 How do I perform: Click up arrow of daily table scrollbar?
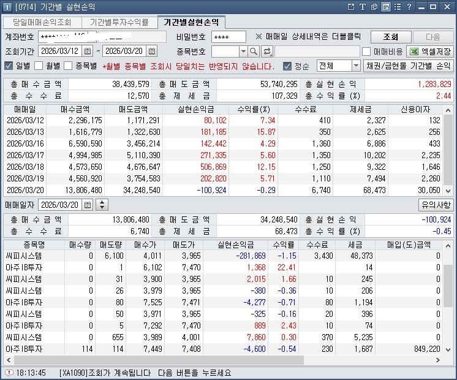(x=448, y=110)
